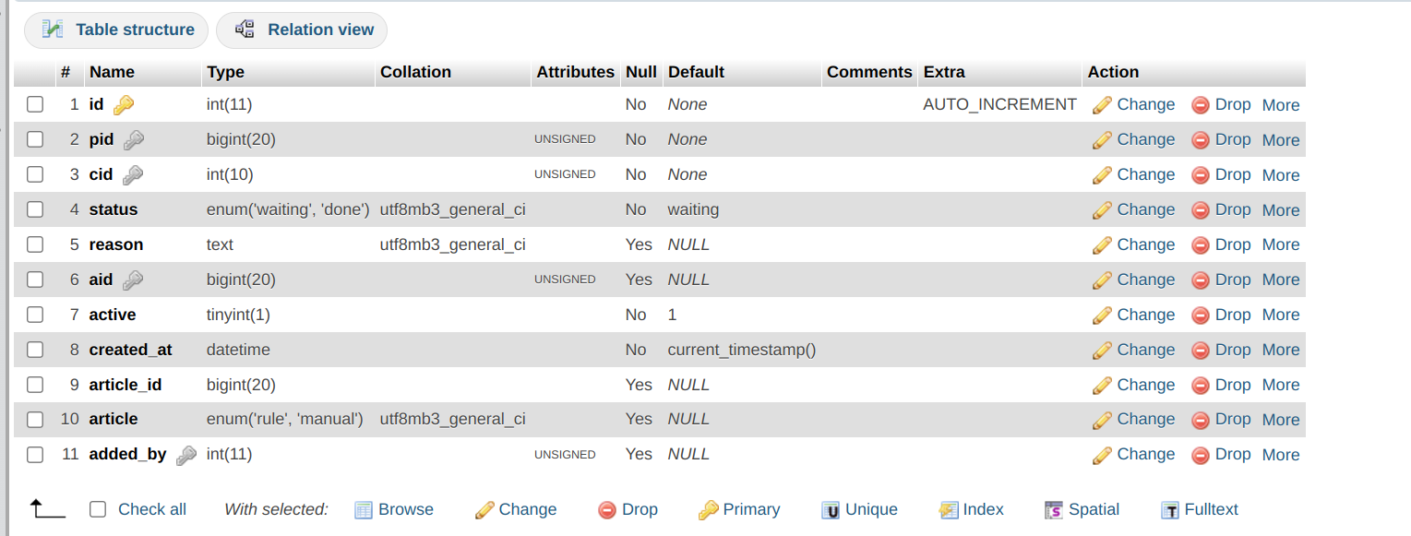Expand More options for the active column
Image resolution: width=1411 pixels, height=536 pixels.
[1280, 315]
